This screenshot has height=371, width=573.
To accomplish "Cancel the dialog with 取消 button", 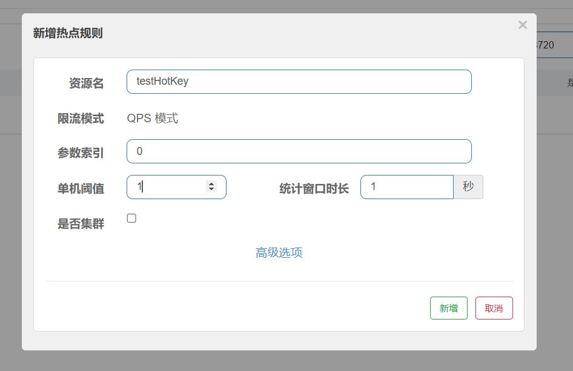I will click(x=494, y=308).
